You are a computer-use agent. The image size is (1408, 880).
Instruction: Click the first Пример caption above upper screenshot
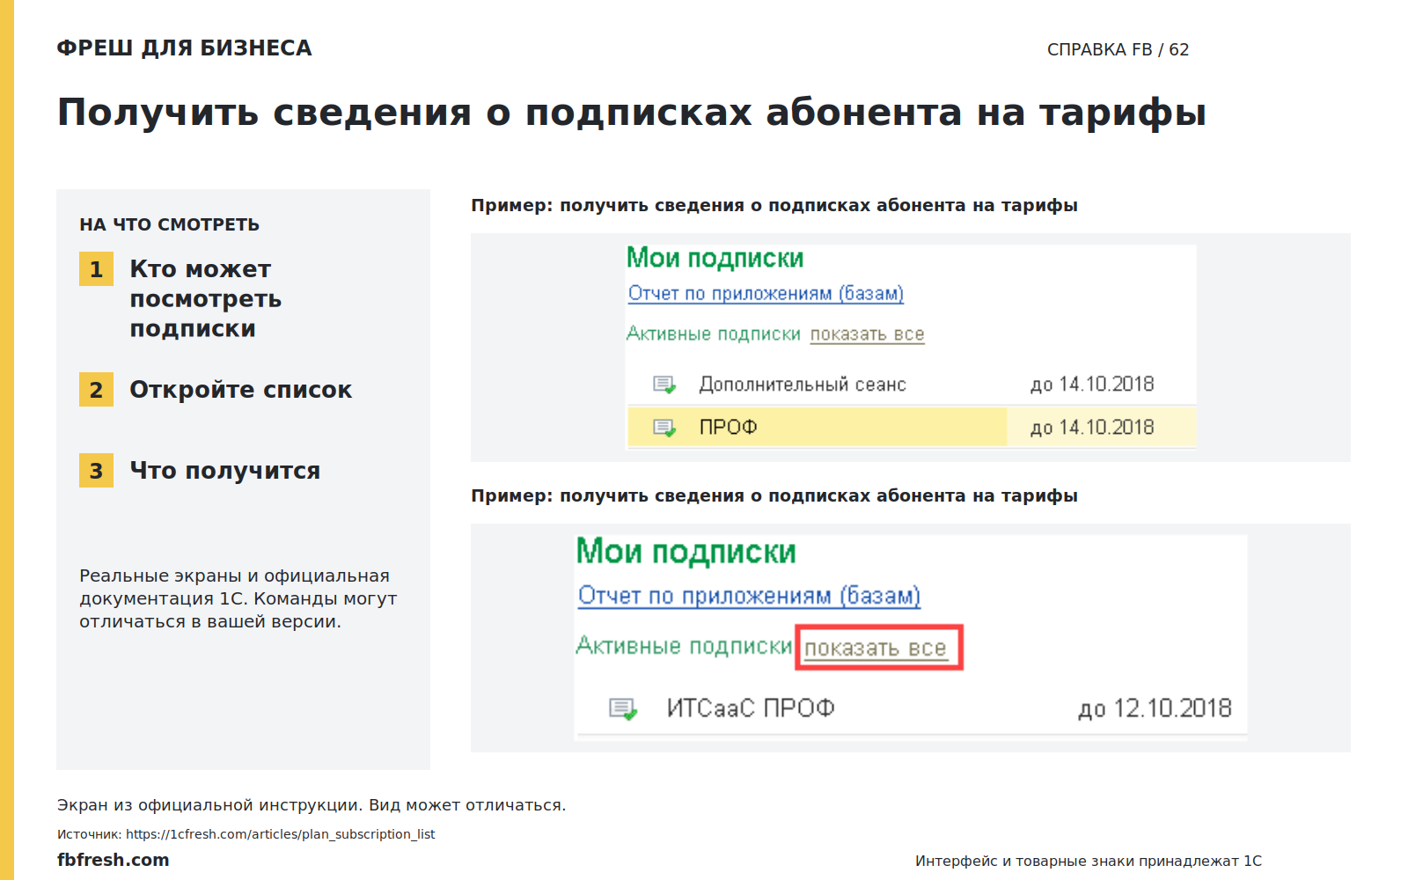pos(774,205)
